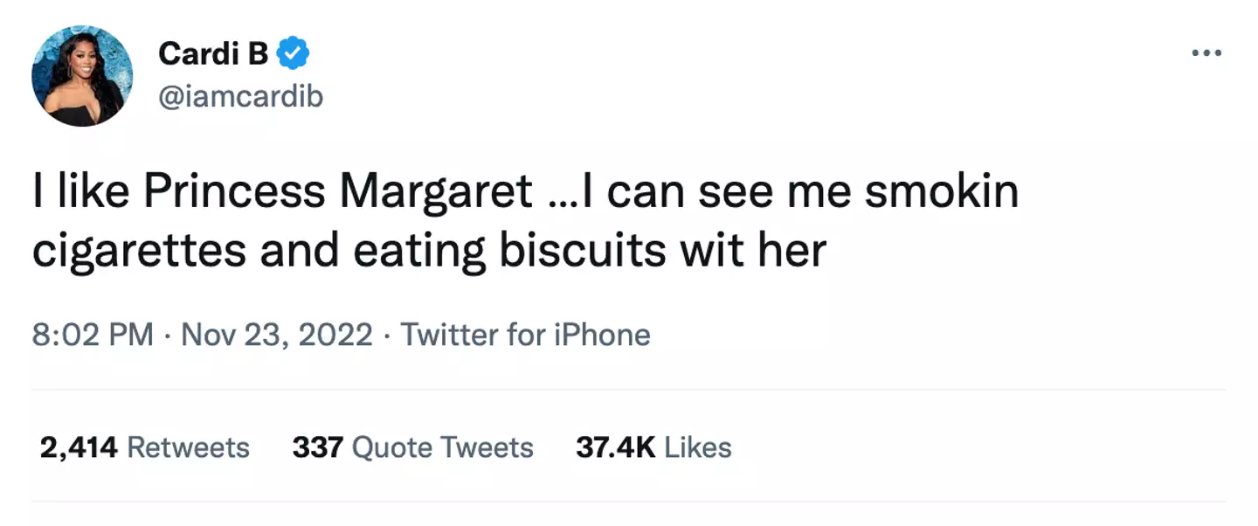
Task: Click the 2,414 retweet count number
Action: [79, 447]
